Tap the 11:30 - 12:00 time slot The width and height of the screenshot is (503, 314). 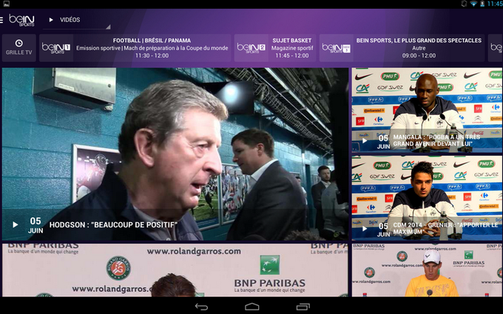pyautogui.click(x=152, y=56)
